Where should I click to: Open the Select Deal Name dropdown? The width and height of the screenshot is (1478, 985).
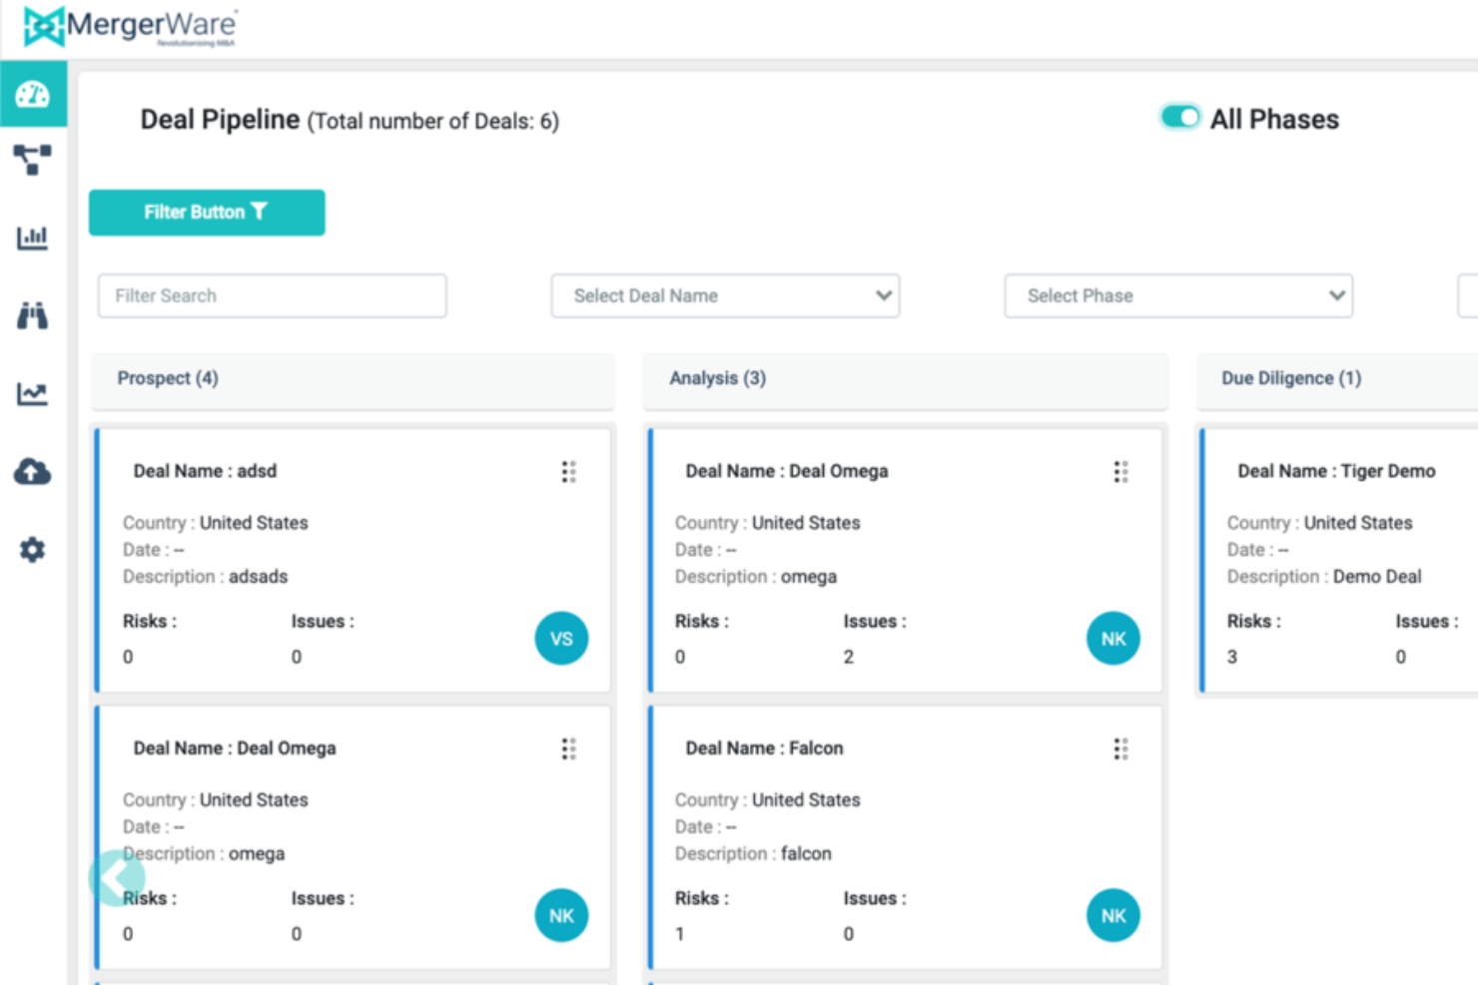[x=725, y=295]
